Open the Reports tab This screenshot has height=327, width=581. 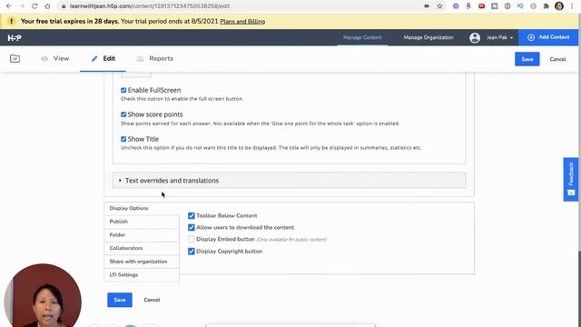(155, 58)
